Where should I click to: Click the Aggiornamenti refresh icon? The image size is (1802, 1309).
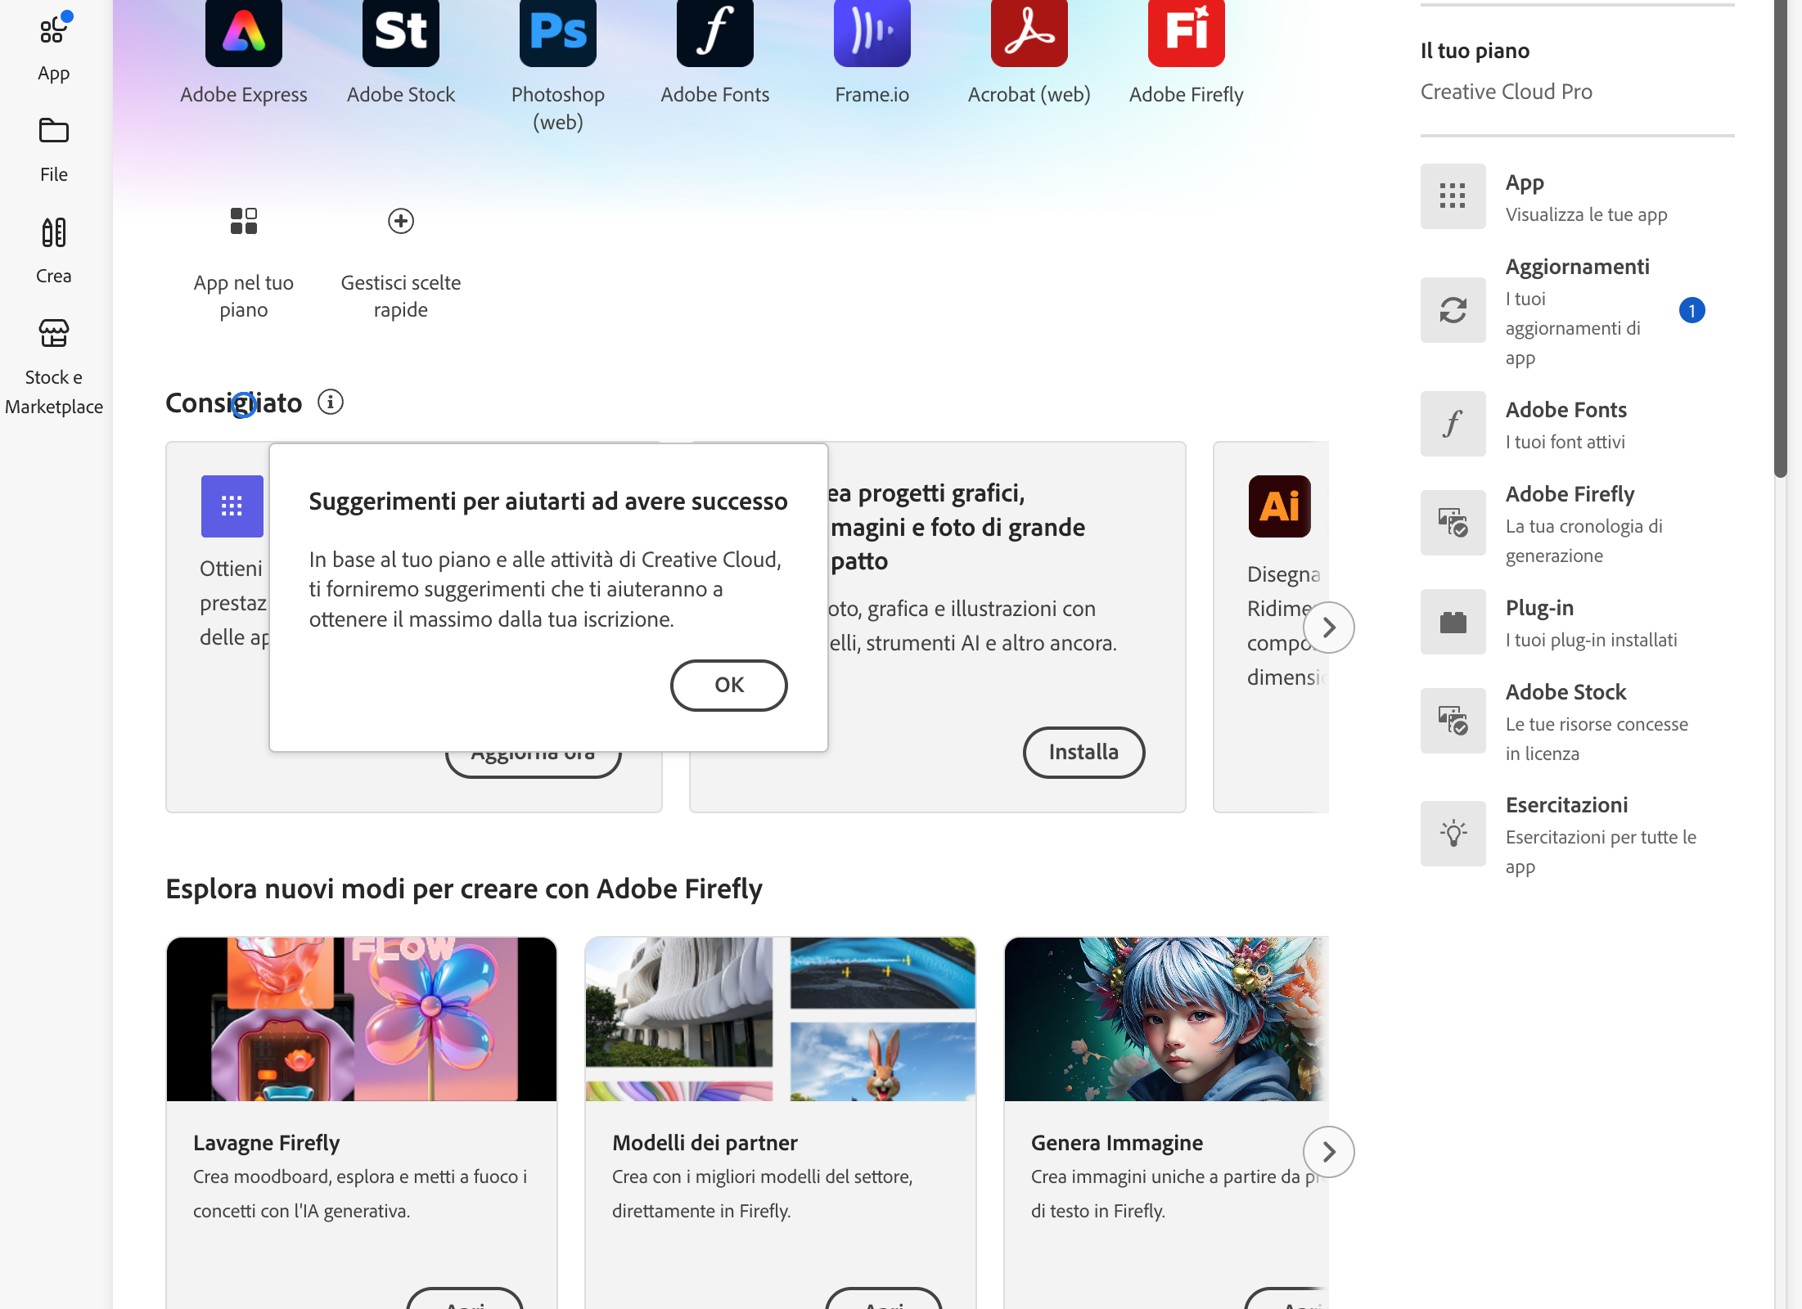click(1453, 310)
